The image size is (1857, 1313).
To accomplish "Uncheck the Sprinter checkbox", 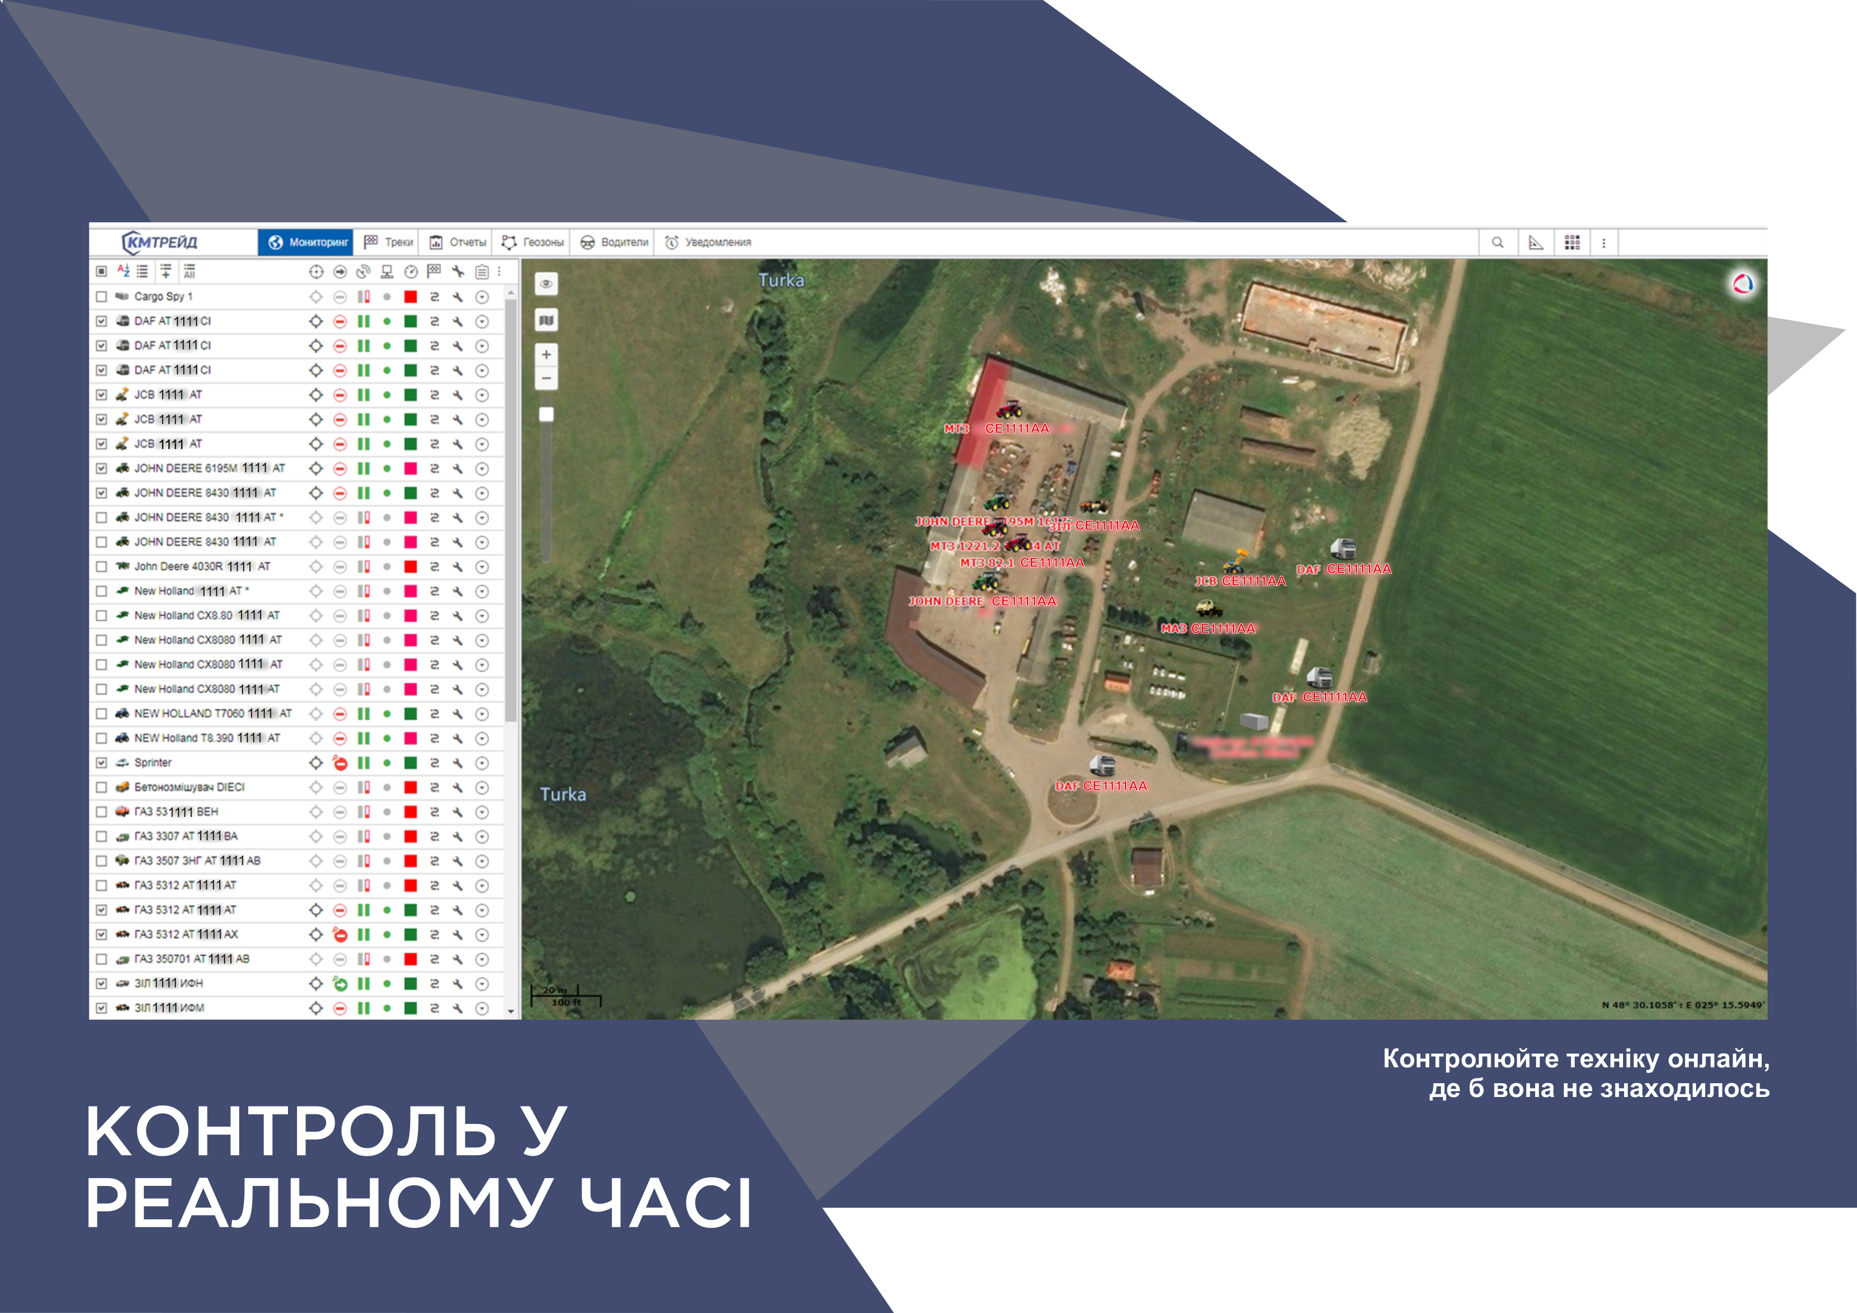I will (101, 763).
